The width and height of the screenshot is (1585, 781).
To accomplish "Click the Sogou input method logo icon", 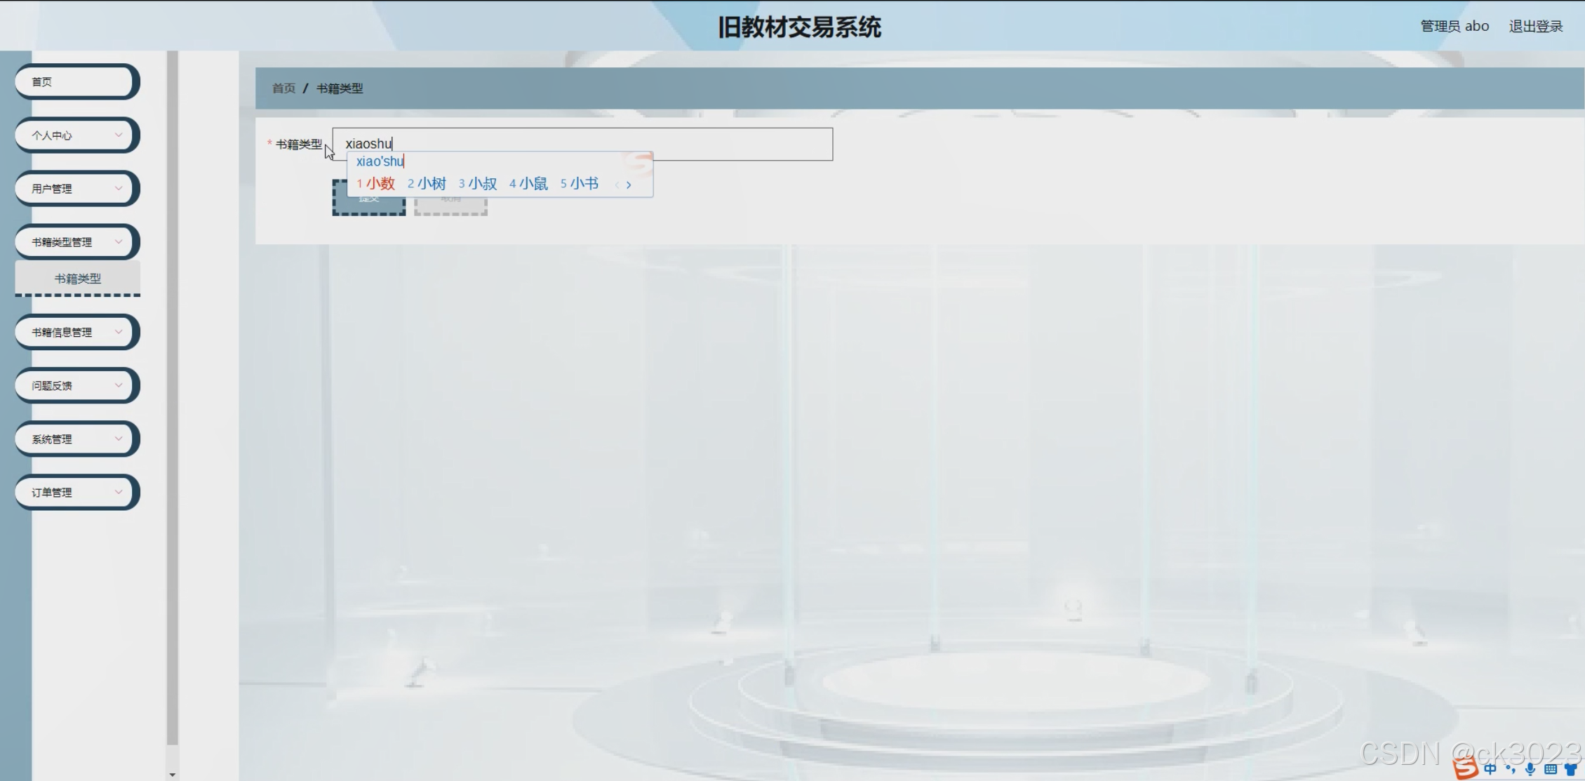I will [x=1465, y=768].
